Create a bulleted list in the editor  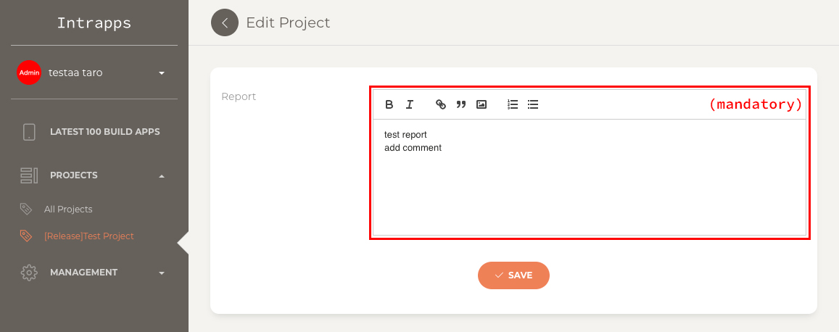point(533,105)
